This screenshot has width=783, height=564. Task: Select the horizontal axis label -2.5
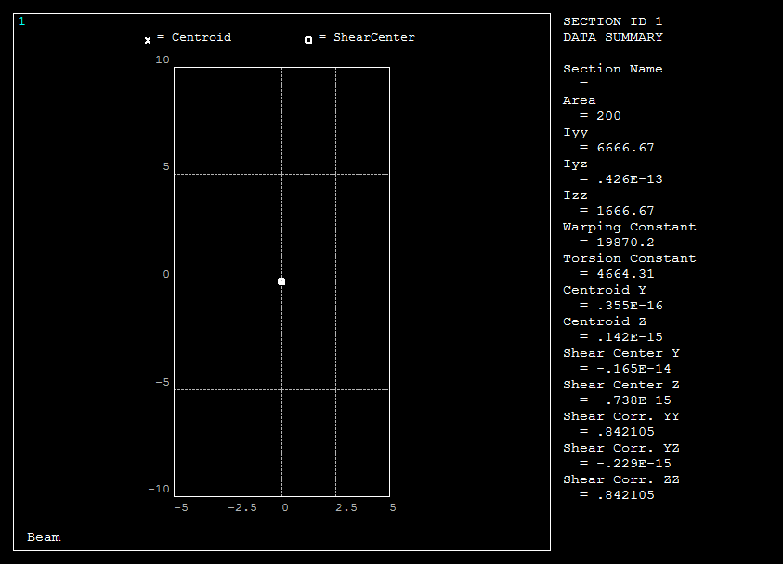coord(242,508)
